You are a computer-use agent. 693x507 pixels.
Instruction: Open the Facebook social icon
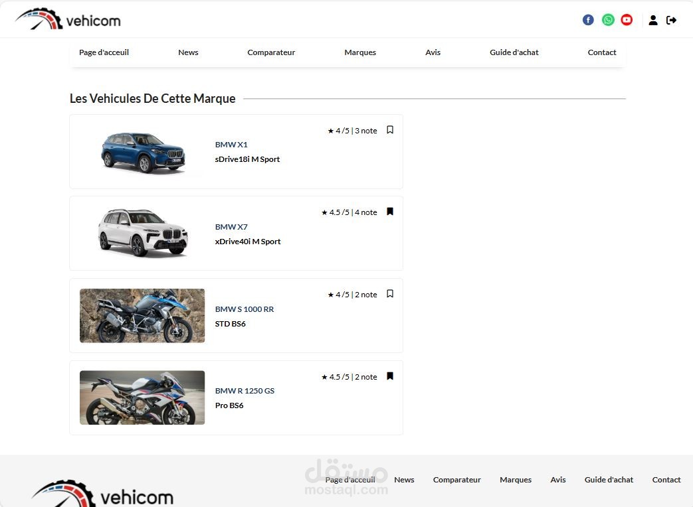click(x=588, y=20)
